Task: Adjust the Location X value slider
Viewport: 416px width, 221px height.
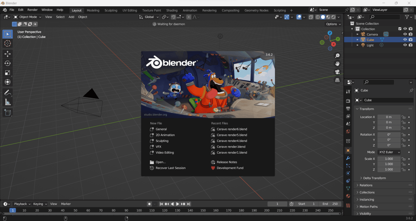Action: pyautogui.click(x=389, y=117)
